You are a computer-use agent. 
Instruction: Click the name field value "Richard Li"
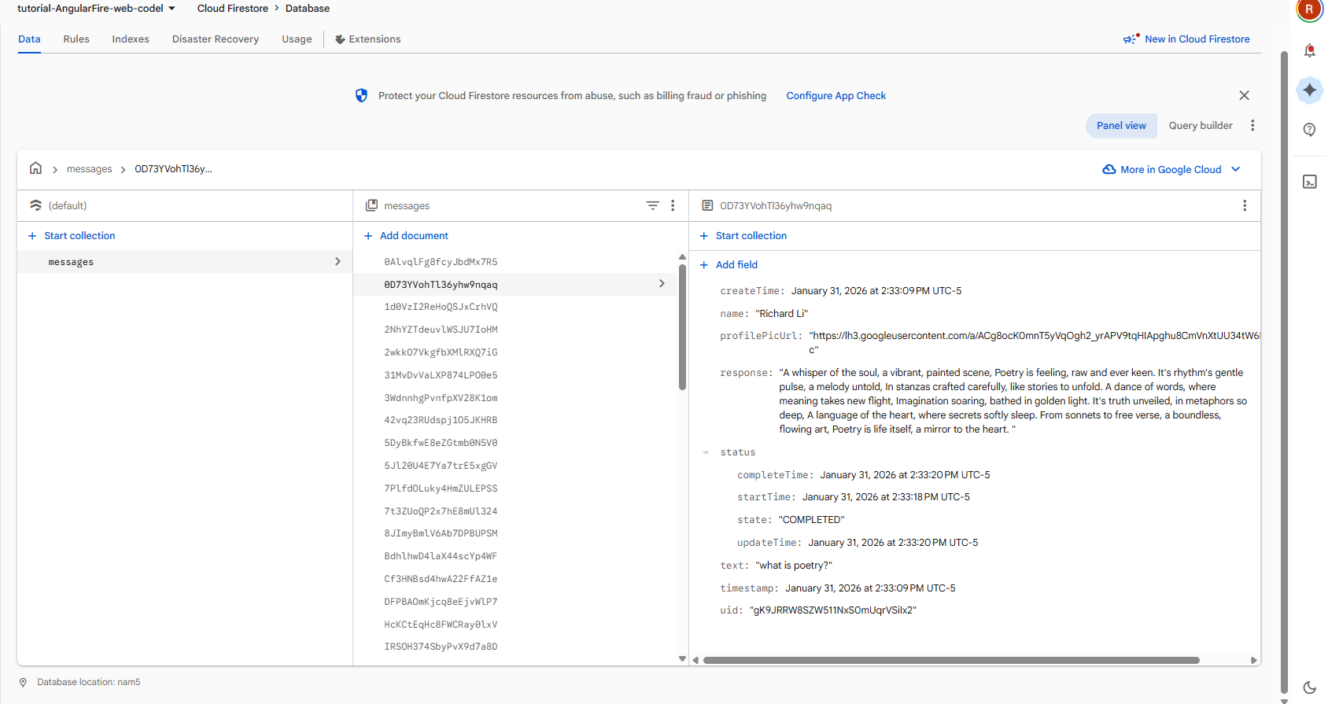(782, 314)
